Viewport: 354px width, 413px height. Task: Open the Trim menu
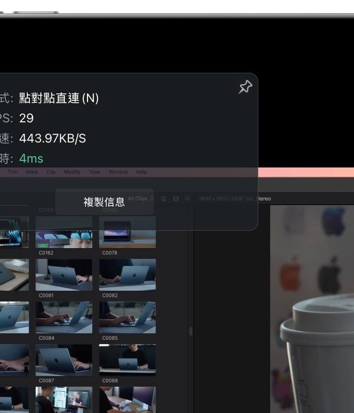tap(12, 172)
